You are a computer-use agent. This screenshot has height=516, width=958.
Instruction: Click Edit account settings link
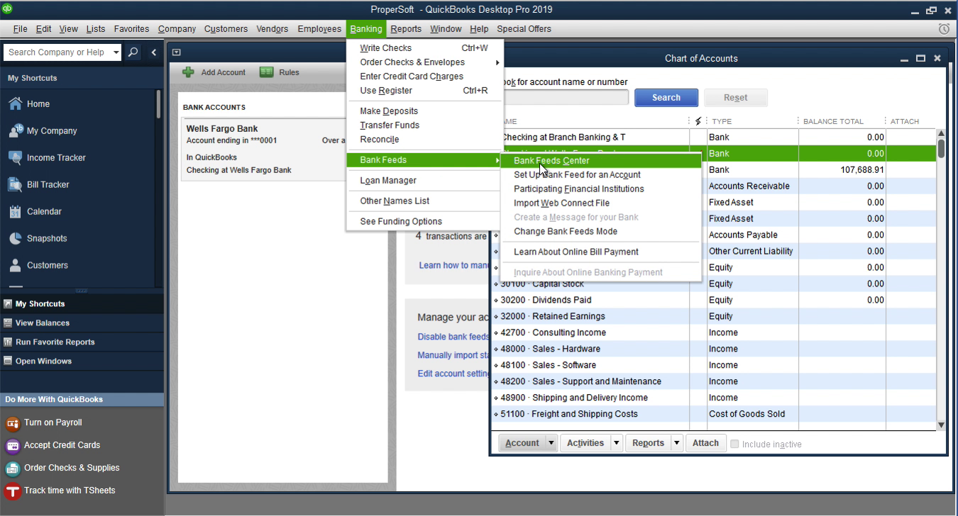pos(453,374)
